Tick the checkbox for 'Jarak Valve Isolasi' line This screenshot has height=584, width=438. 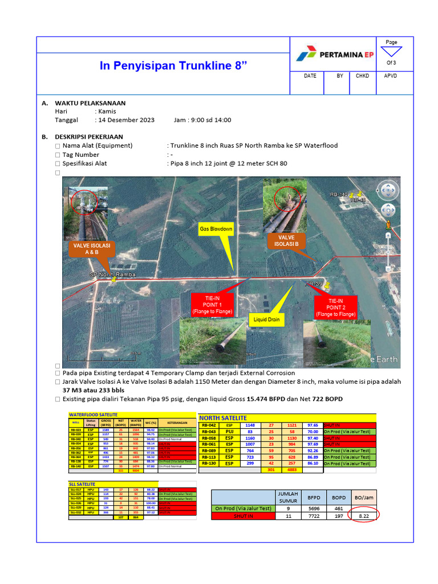tap(58, 382)
